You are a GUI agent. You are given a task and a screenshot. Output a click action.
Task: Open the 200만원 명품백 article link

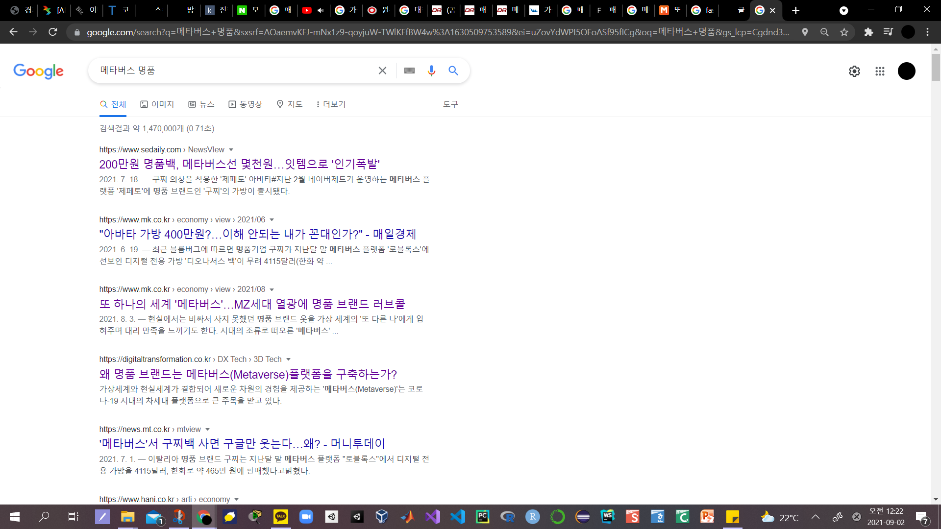tap(239, 164)
